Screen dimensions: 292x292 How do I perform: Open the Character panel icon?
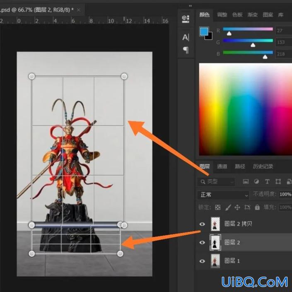[186, 37]
